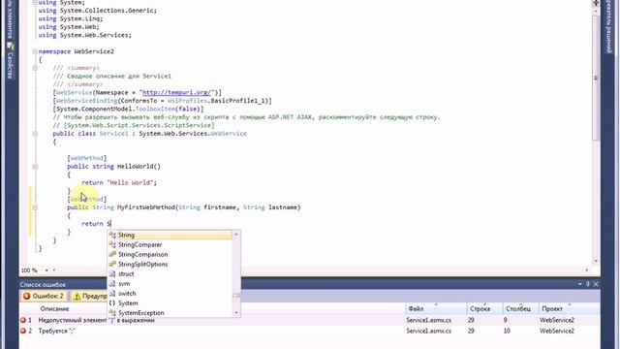Open Error List window options dropdown arrow
This screenshot has height=349, width=620.
click(579, 284)
